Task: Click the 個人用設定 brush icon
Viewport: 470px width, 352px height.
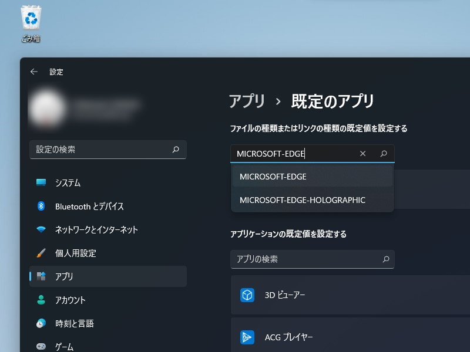Action: click(41, 253)
